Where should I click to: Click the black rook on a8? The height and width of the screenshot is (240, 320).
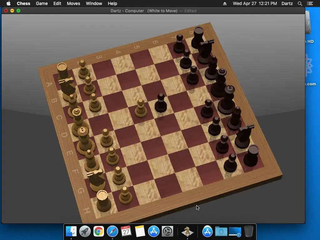pos(197,38)
